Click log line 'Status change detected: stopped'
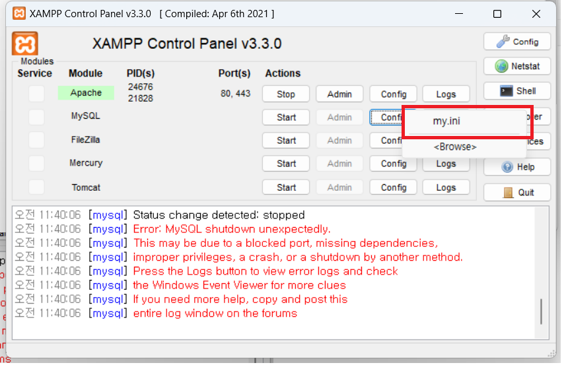 tap(219, 215)
